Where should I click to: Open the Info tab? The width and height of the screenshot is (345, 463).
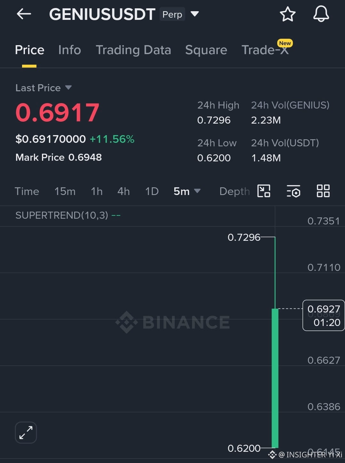point(69,50)
